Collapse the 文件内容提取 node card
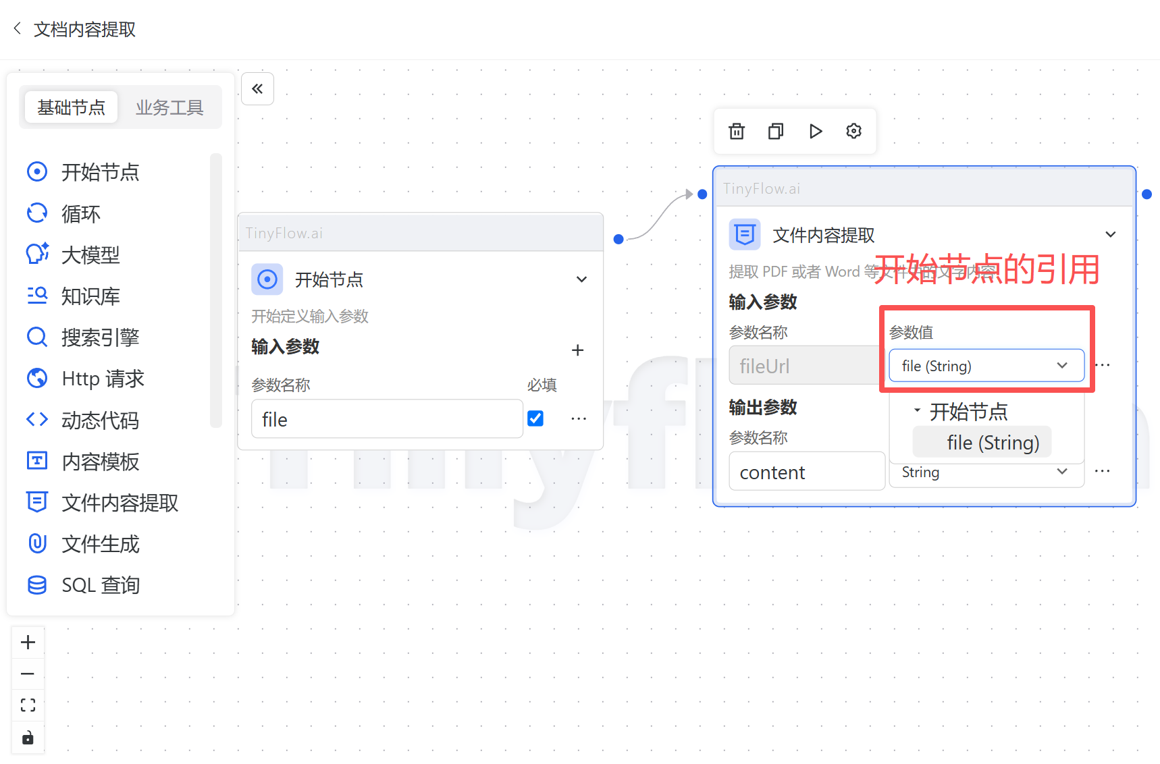The width and height of the screenshot is (1160, 764). coord(1110,235)
